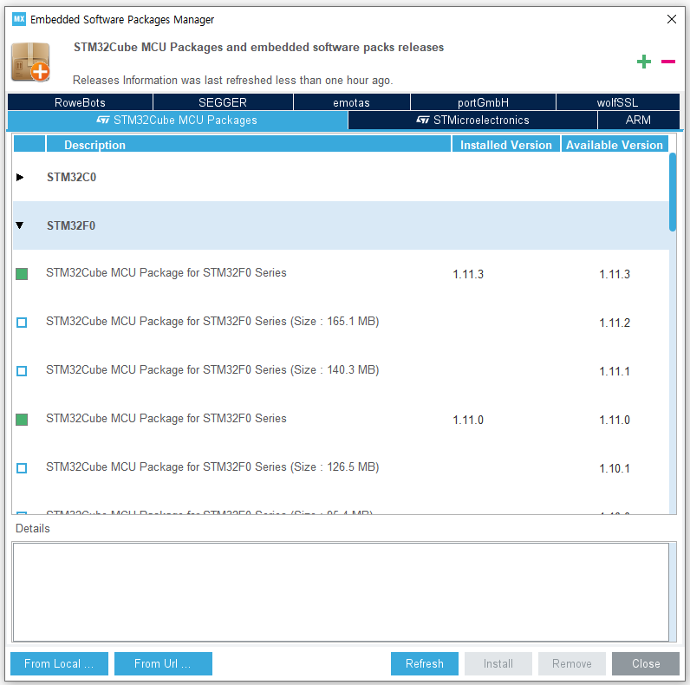The width and height of the screenshot is (690, 685).
Task: Click available version 1.10.1
Action: pos(615,468)
